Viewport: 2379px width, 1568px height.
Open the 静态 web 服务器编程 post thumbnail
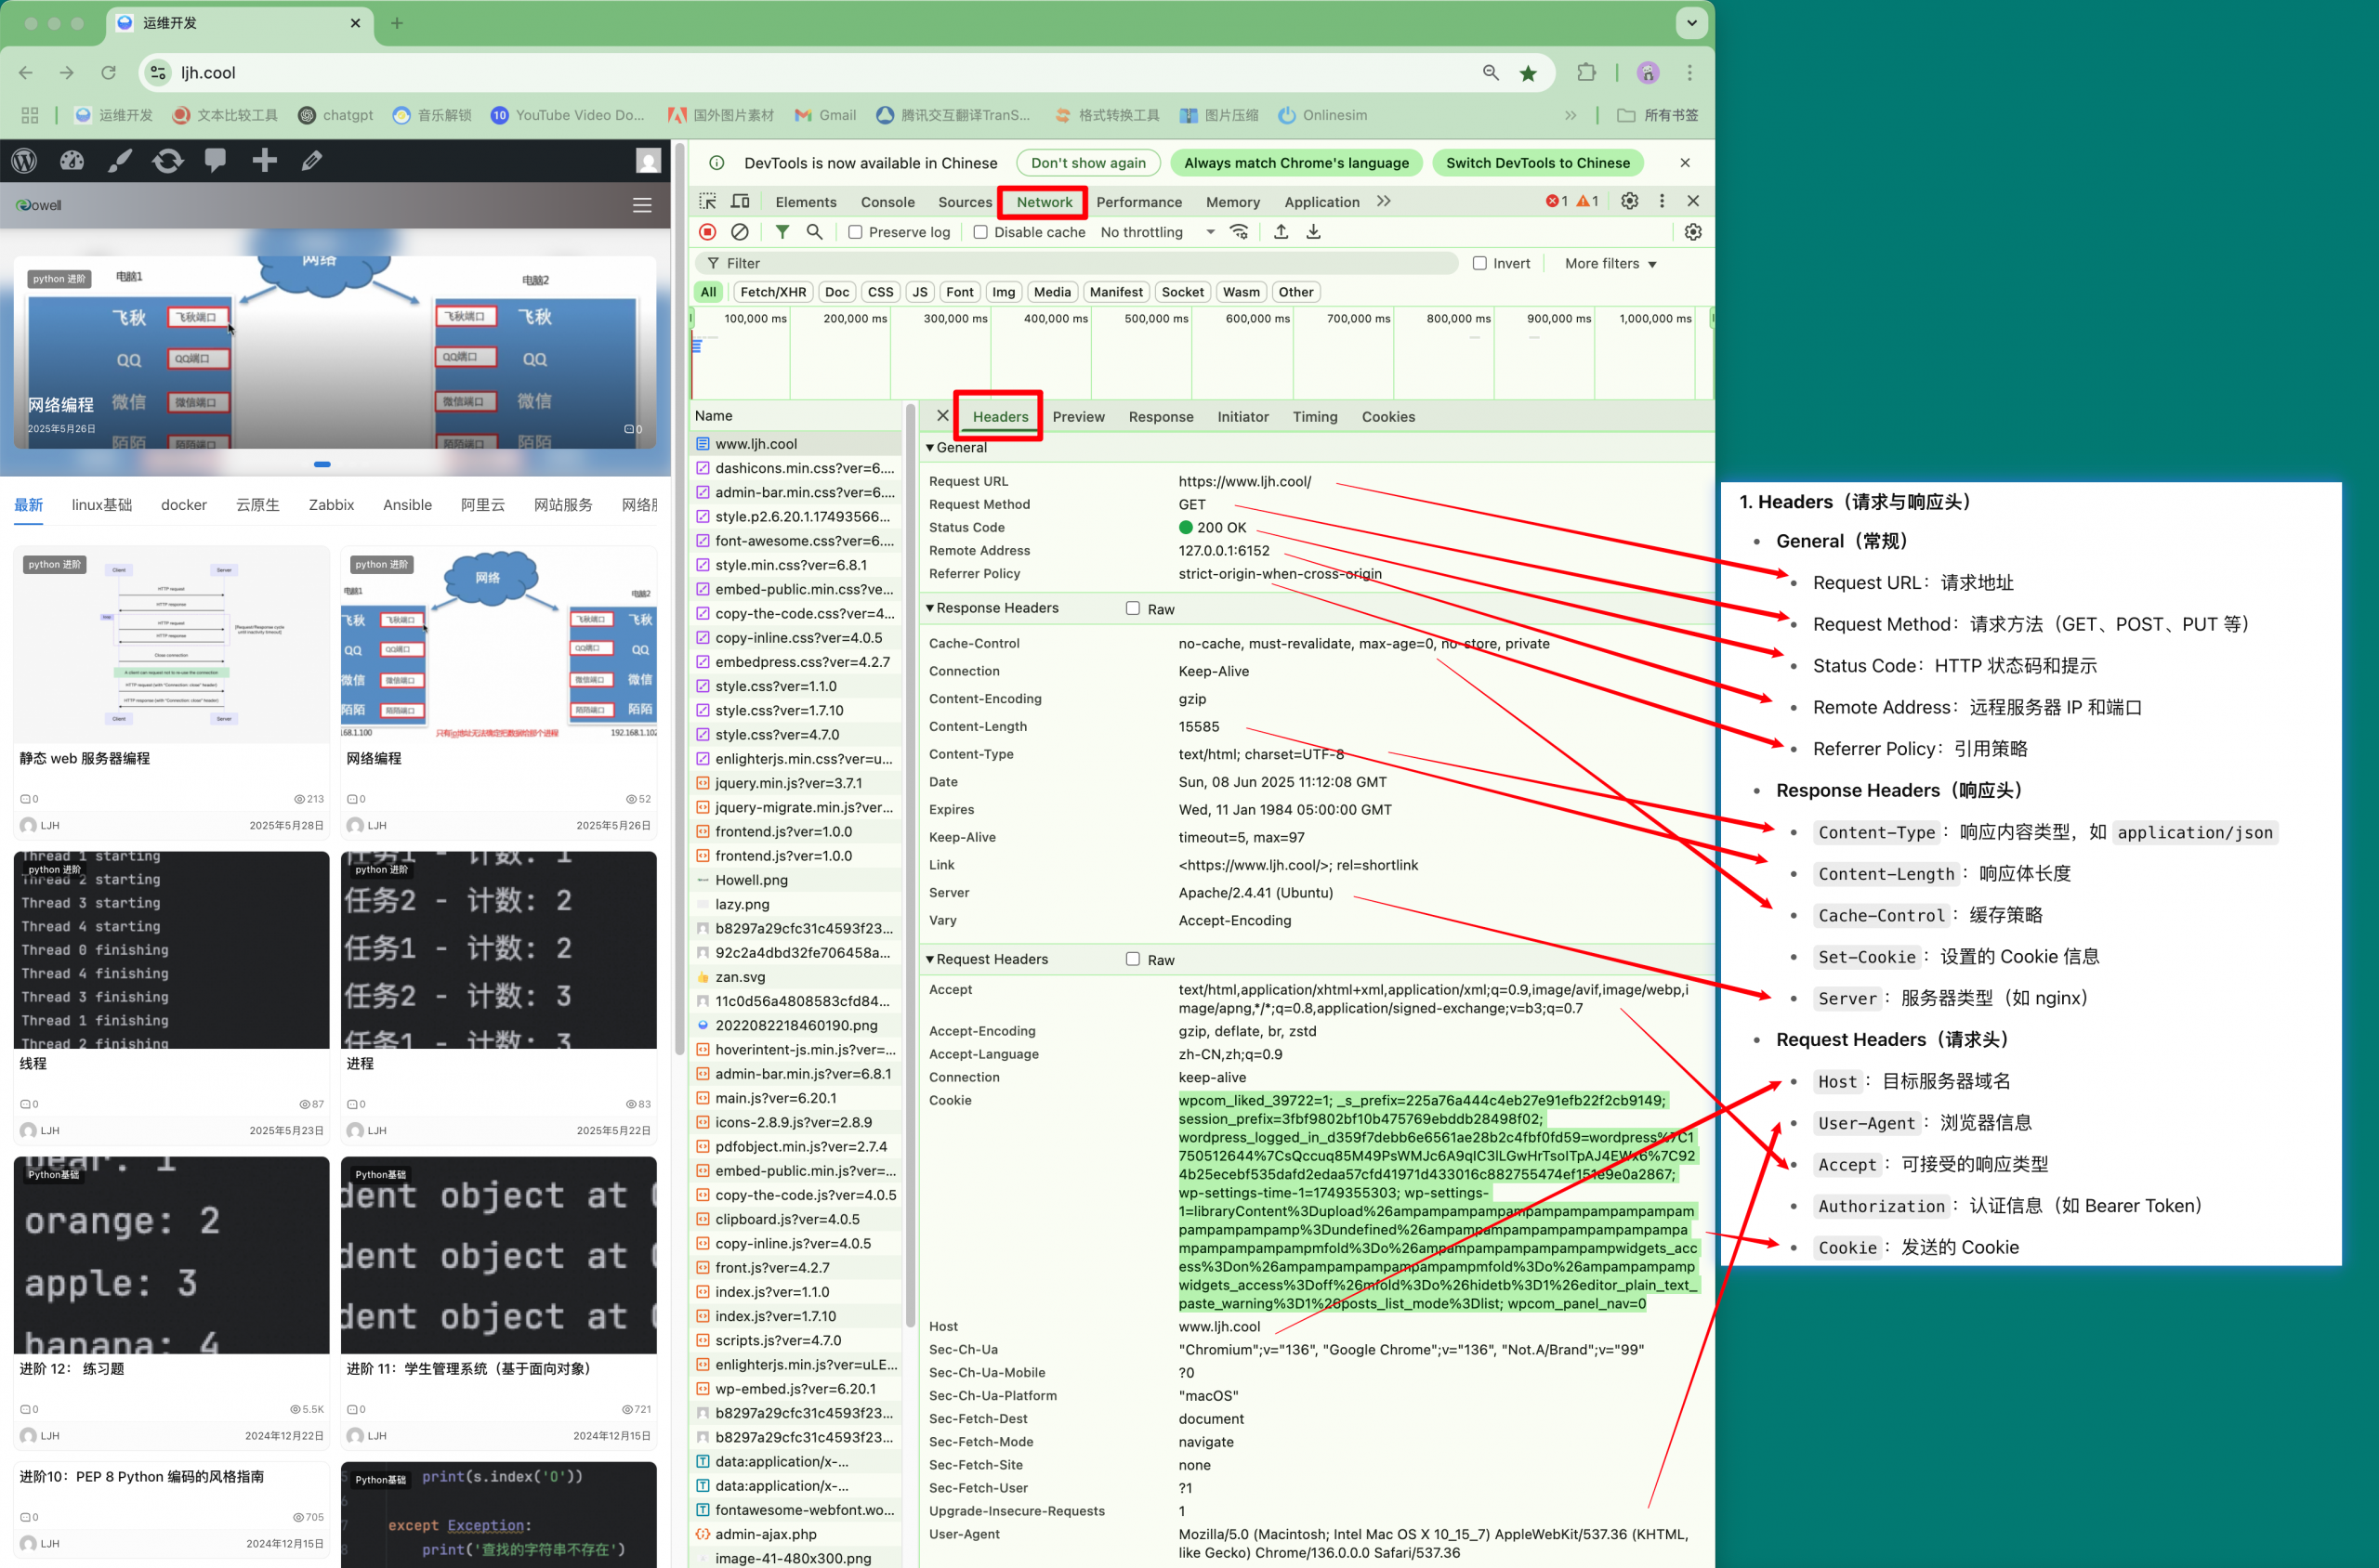click(x=171, y=643)
